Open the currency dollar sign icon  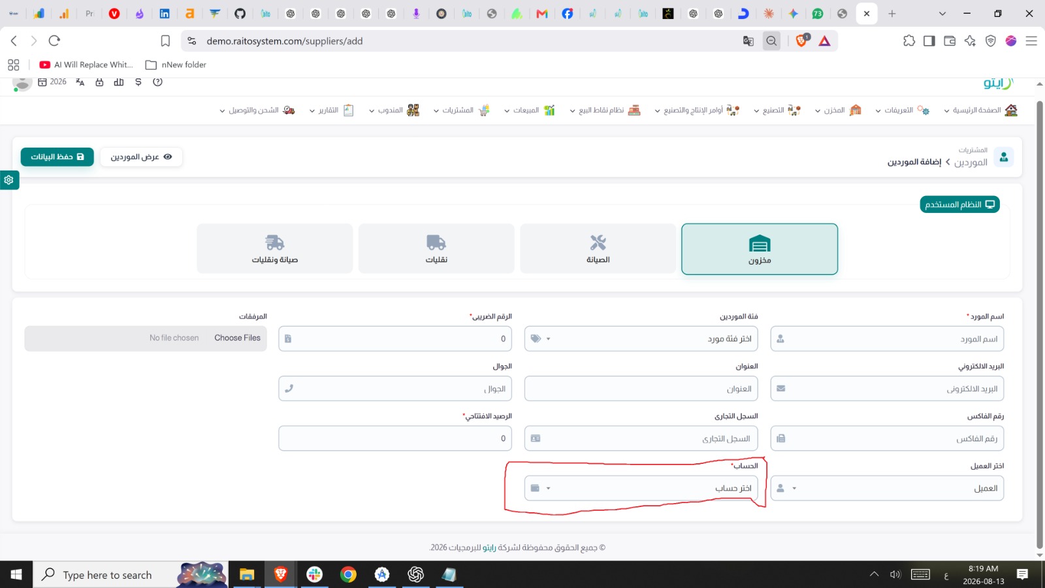coord(138,82)
